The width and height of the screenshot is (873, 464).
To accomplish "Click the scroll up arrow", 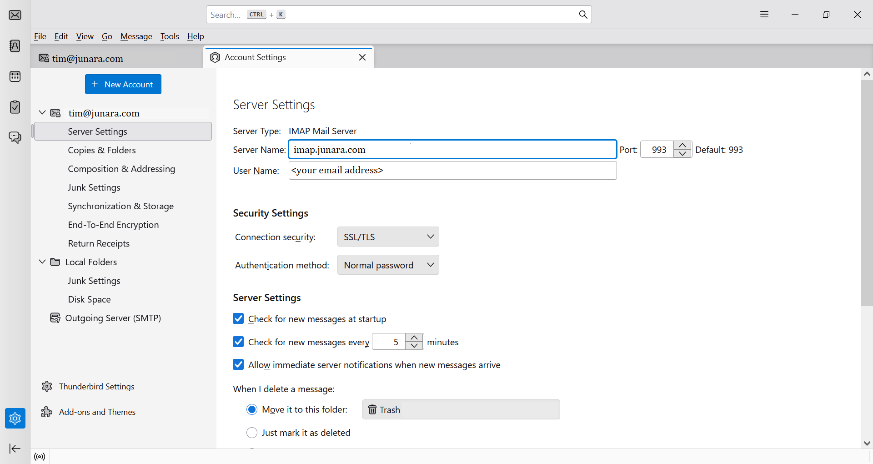I will (x=867, y=74).
